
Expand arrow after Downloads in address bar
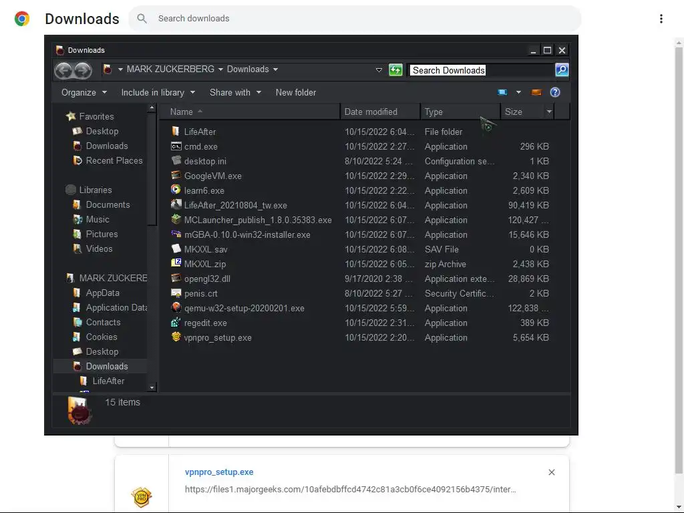(275, 69)
